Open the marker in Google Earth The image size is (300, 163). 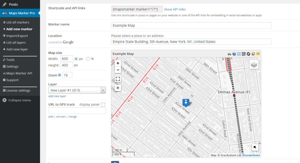click(234, 54)
